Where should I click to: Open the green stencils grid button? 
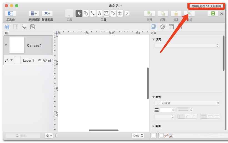pyautogui.click(x=213, y=14)
